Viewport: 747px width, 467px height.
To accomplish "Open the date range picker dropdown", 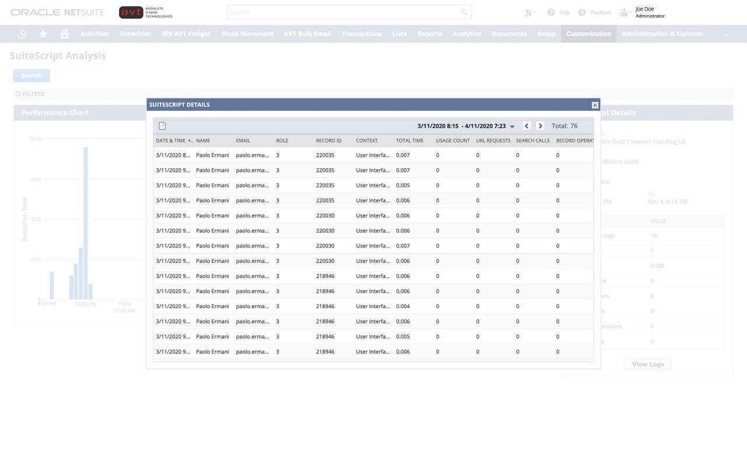I will pyautogui.click(x=512, y=126).
